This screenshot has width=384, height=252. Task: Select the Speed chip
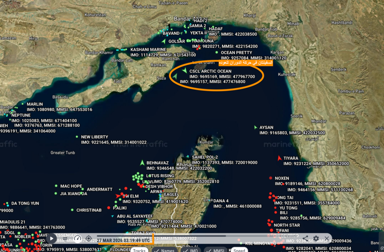(239, 250)
